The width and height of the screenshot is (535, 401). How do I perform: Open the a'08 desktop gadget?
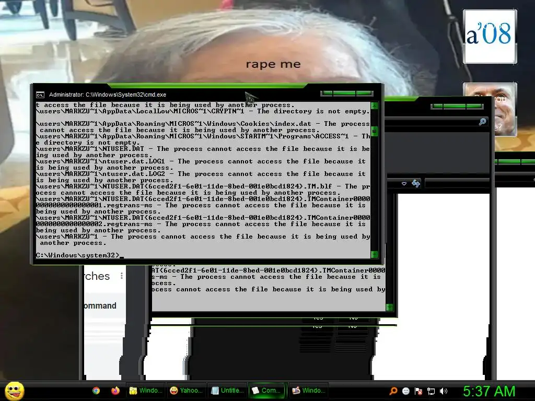point(490,37)
